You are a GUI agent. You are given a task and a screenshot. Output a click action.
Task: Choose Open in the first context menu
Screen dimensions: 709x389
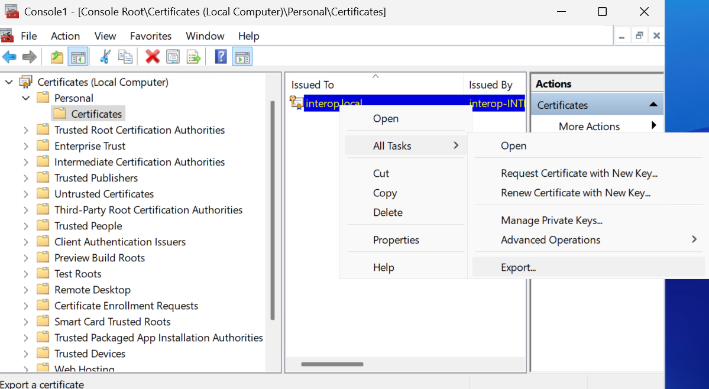(x=405, y=118)
